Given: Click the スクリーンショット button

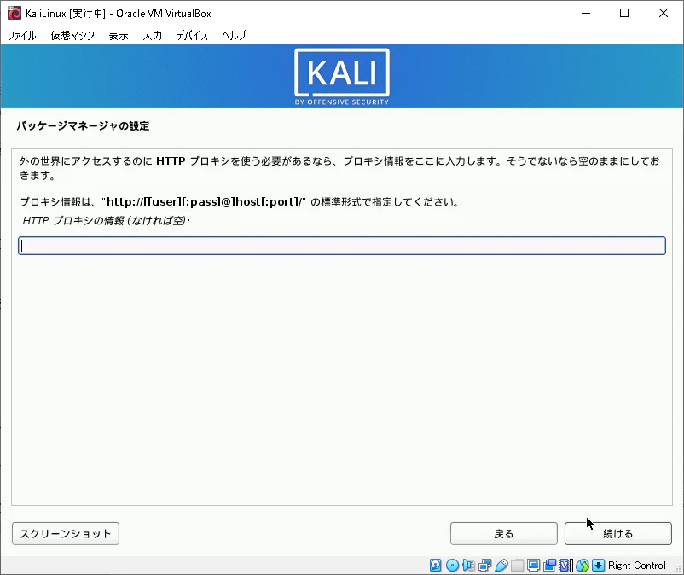Looking at the screenshot, I should [x=66, y=533].
